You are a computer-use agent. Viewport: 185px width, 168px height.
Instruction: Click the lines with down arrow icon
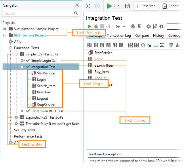(x=162, y=45)
